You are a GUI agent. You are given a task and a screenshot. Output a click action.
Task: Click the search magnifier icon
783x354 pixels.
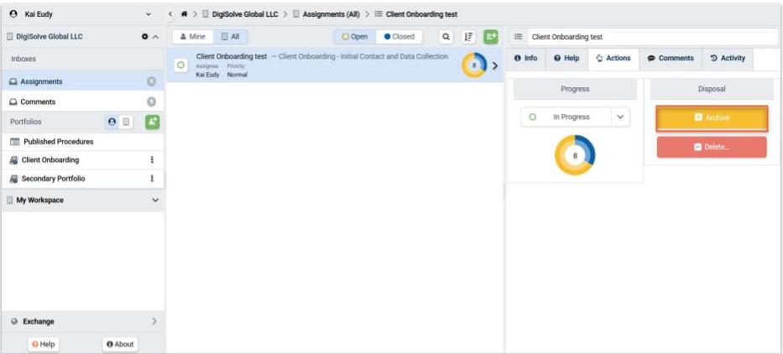point(446,37)
